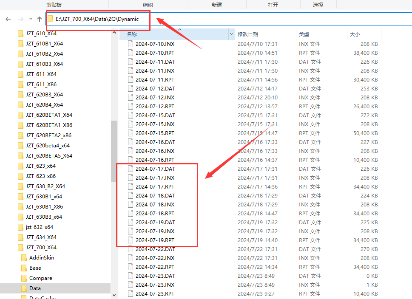Select file 2024-07-18.RPT
This screenshot has height=299, width=412.
pyautogui.click(x=155, y=214)
